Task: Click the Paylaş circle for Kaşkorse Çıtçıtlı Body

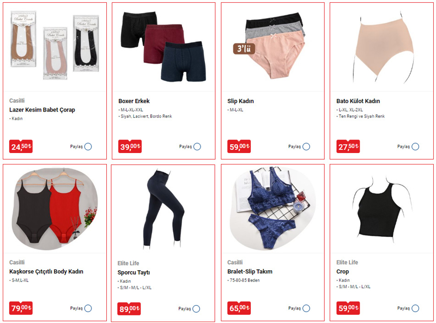Action: 88,308
